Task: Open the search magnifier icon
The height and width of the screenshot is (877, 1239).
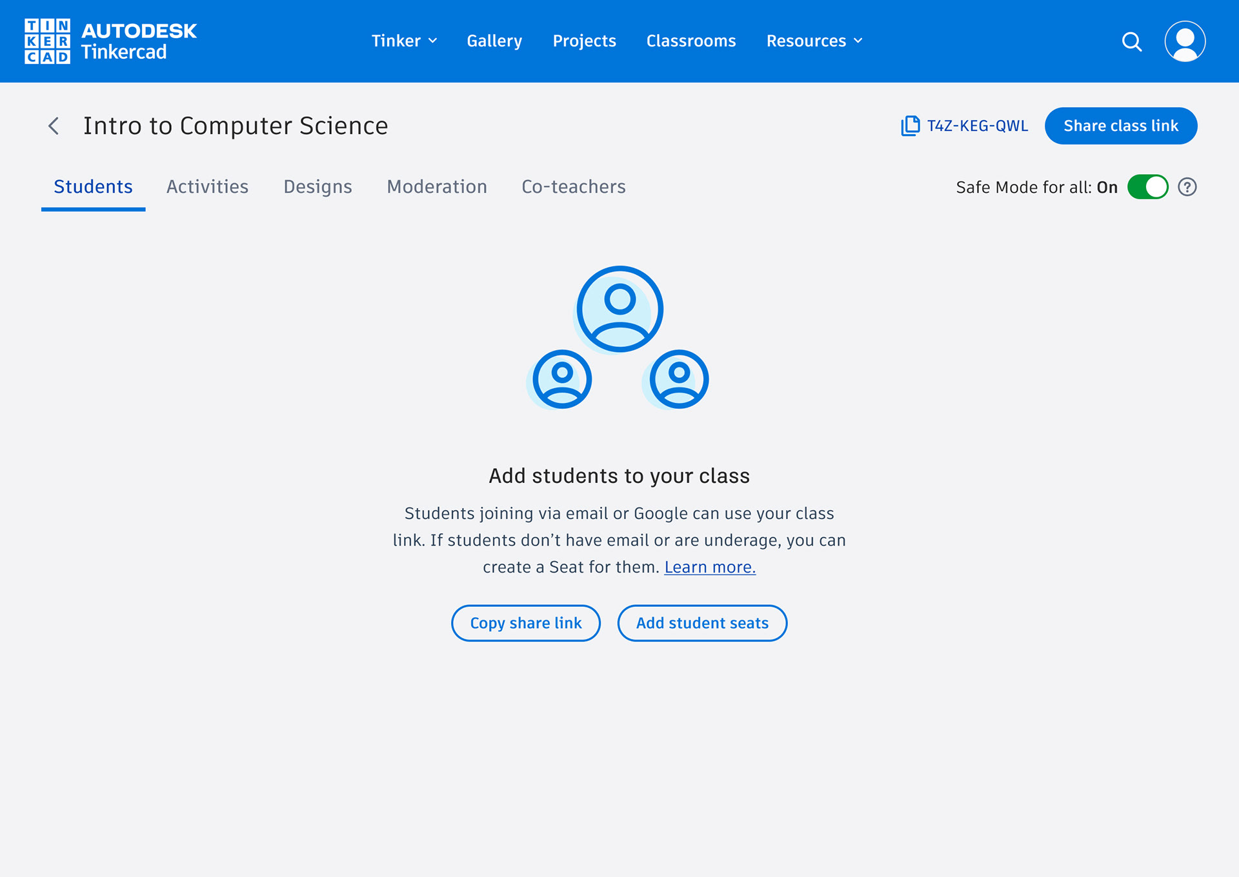Action: tap(1131, 41)
